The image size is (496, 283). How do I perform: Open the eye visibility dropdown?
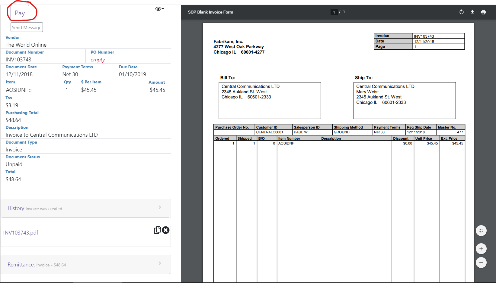pyautogui.click(x=160, y=9)
